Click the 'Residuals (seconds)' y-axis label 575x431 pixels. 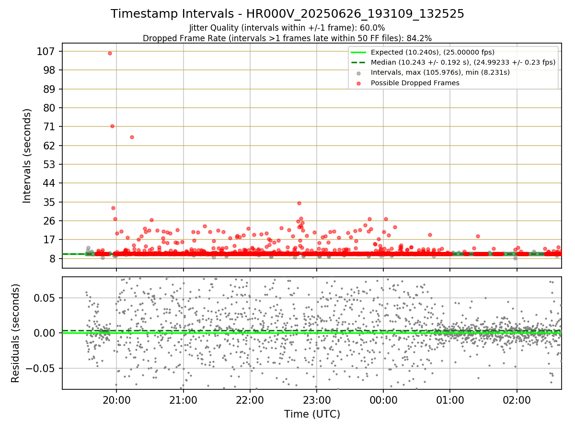[x=16, y=333]
